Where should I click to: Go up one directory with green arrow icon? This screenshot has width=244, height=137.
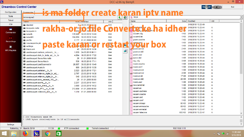120,18
